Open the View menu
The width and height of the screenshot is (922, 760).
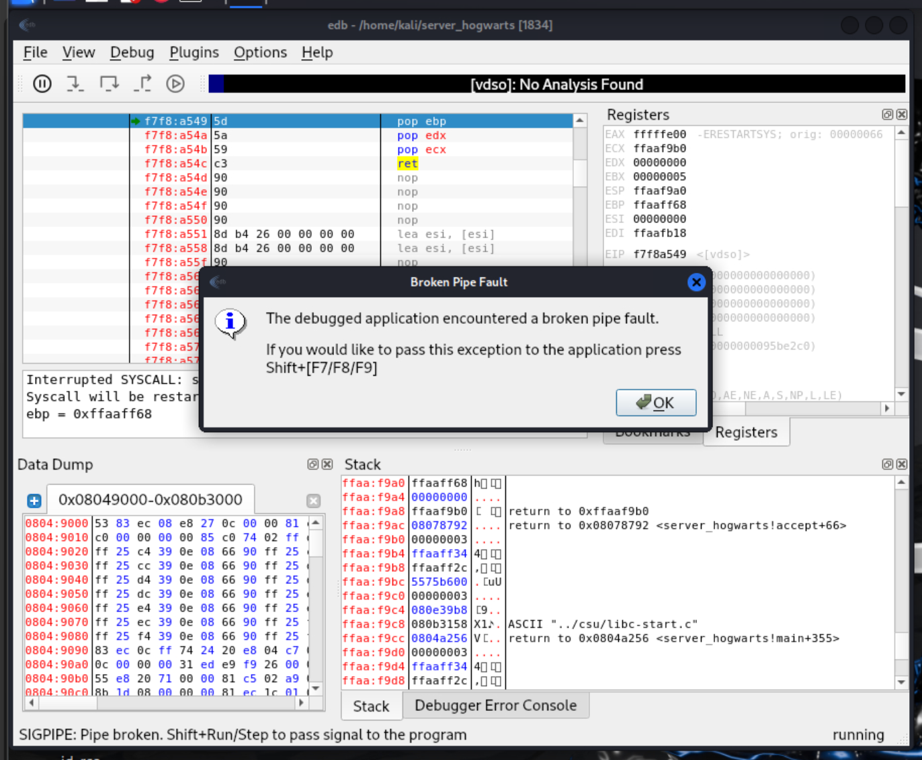pyautogui.click(x=79, y=52)
